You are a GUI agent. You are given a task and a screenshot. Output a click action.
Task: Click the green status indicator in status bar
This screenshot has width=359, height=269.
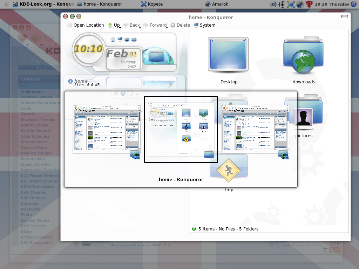pyautogui.click(x=194, y=229)
